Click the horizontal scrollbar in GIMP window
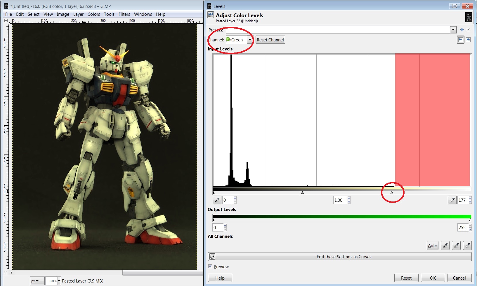Screen dimensions: 477x286 tap(163, 273)
